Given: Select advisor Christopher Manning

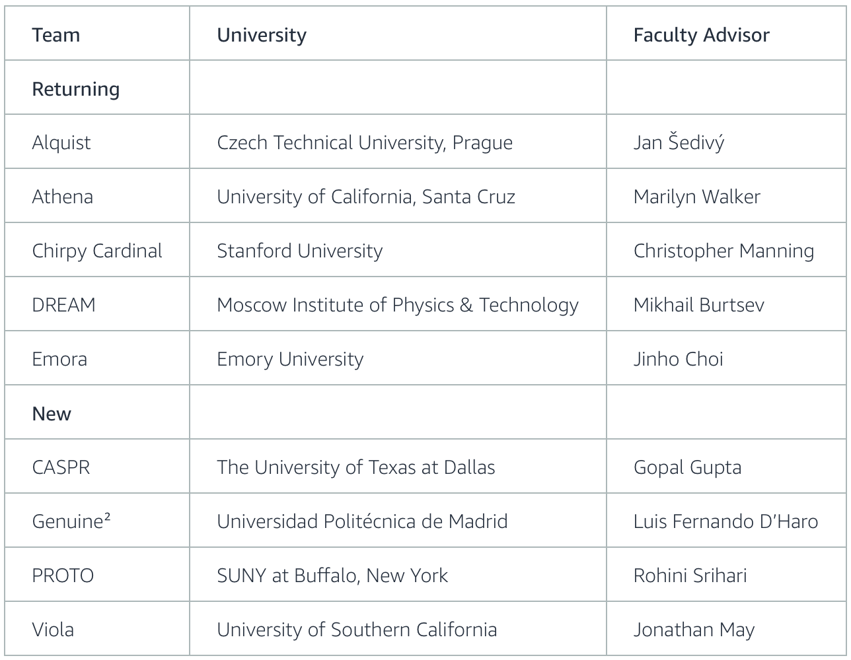Looking at the screenshot, I should coord(723,251).
